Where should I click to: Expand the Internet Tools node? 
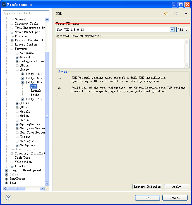12,24
